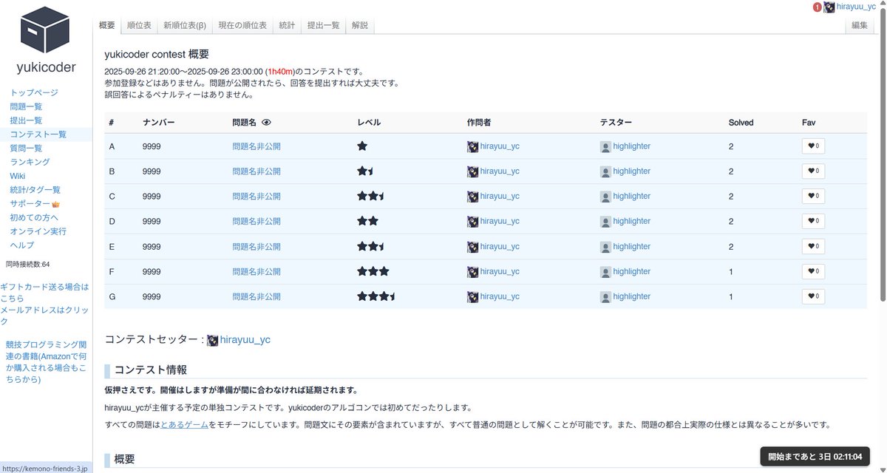Click the メールアドレスはクリック link

[44, 316]
